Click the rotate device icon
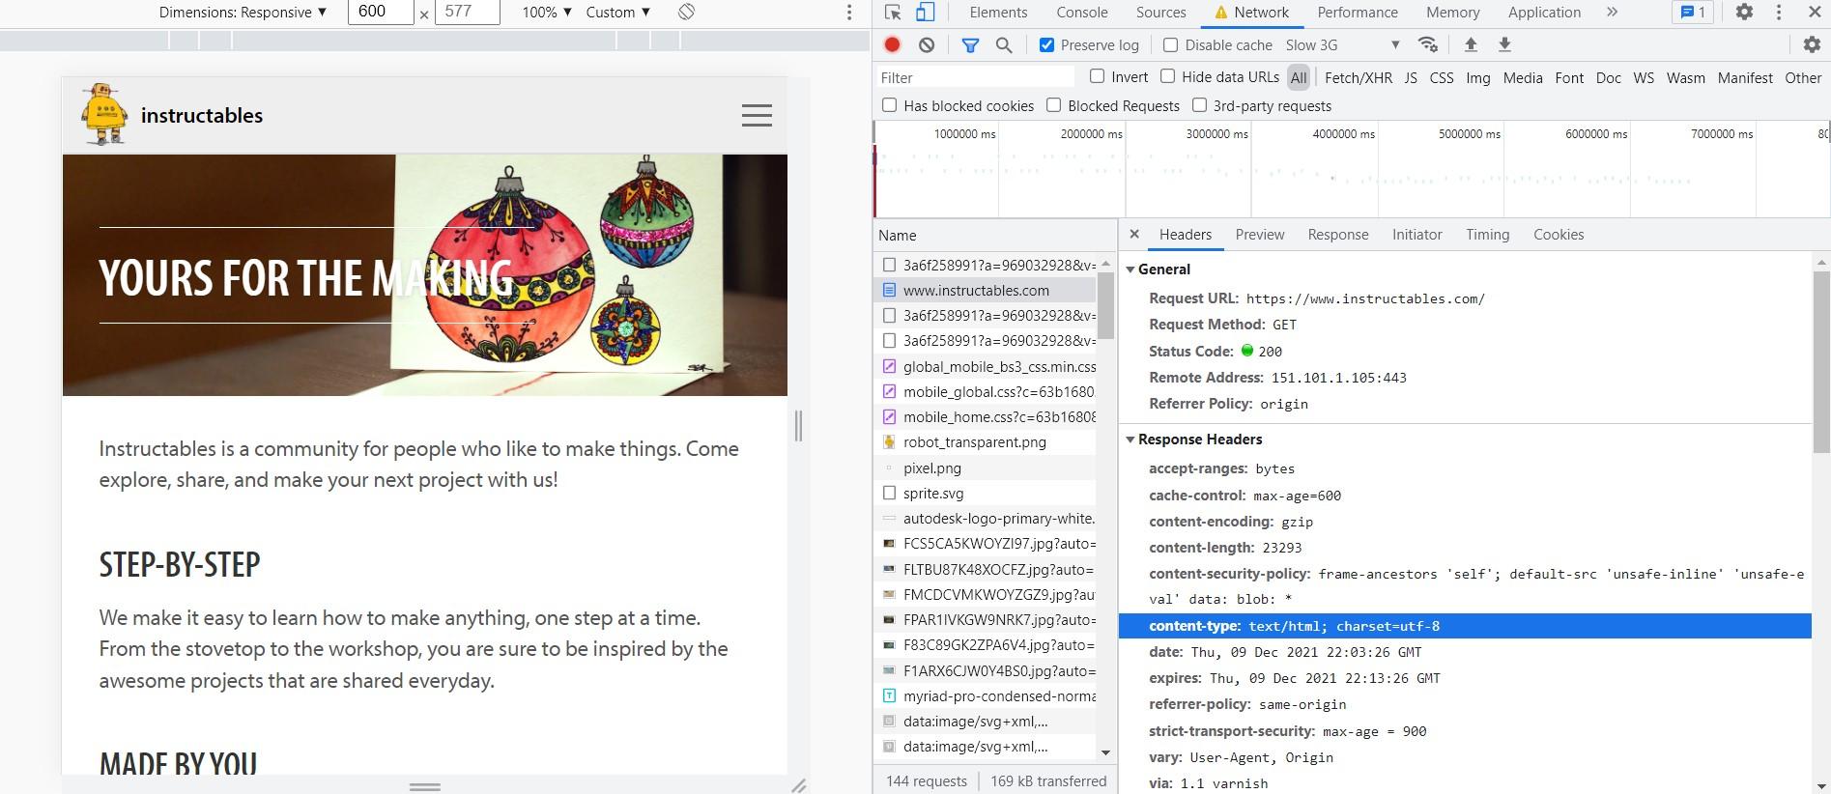Screen dimensions: 1831x794 click(x=686, y=12)
